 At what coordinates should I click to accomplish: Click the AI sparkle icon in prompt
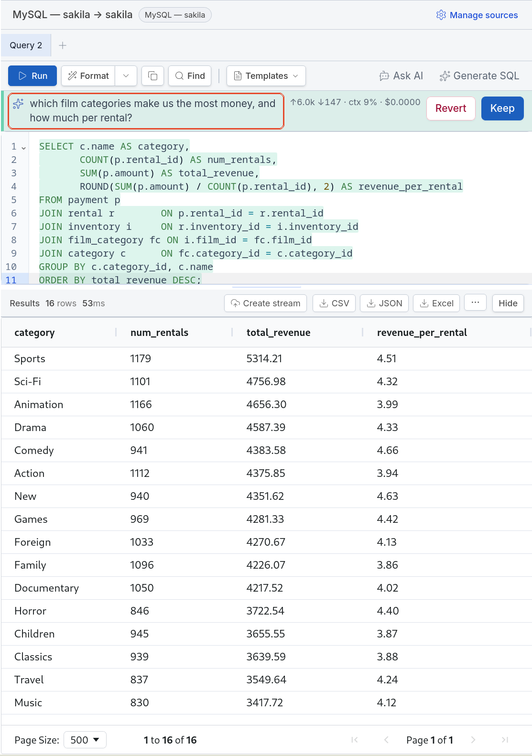[x=18, y=104]
